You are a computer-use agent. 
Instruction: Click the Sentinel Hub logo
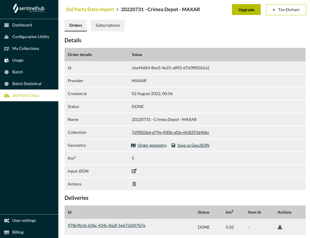click(29, 8)
